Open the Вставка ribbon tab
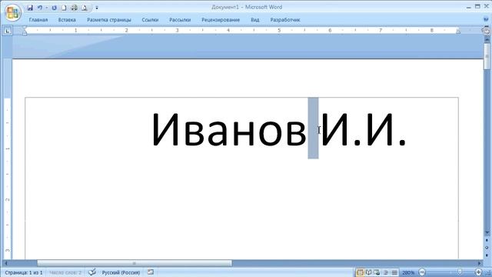The image size is (492, 277). [67, 20]
